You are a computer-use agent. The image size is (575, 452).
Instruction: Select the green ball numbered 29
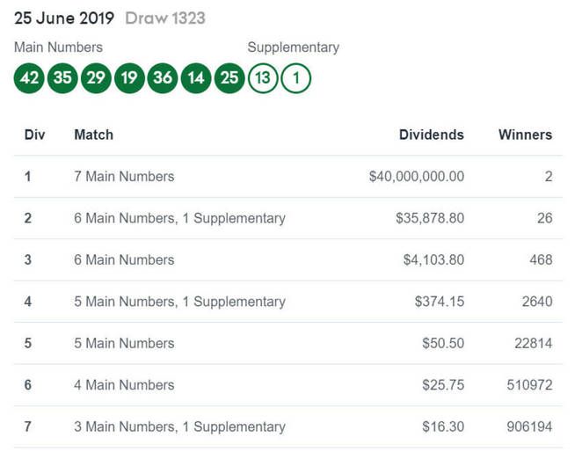[x=96, y=77]
